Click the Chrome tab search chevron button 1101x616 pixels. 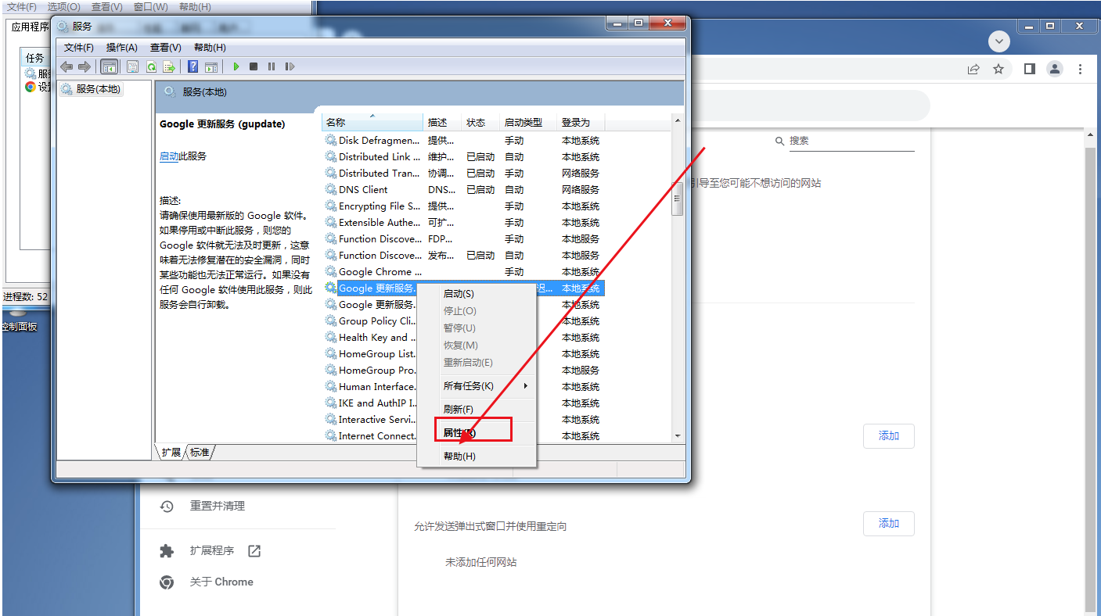click(999, 41)
